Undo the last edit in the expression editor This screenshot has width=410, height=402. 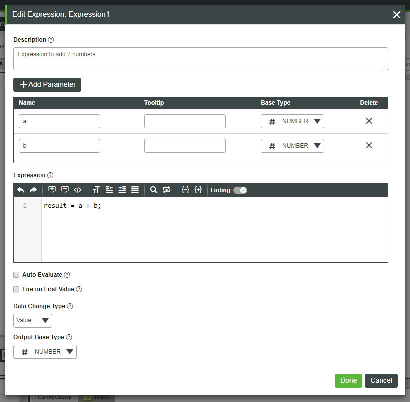coord(21,190)
